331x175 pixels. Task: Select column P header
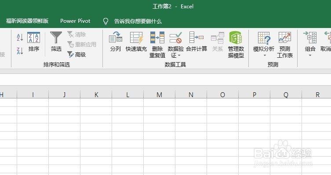point(255,94)
